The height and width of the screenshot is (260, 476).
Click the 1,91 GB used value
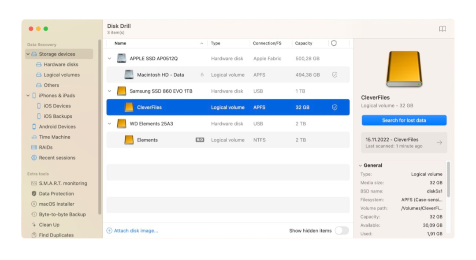click(x=434, y=234)
